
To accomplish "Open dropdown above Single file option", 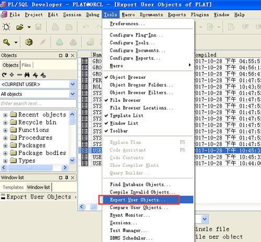I will [205, 219].
